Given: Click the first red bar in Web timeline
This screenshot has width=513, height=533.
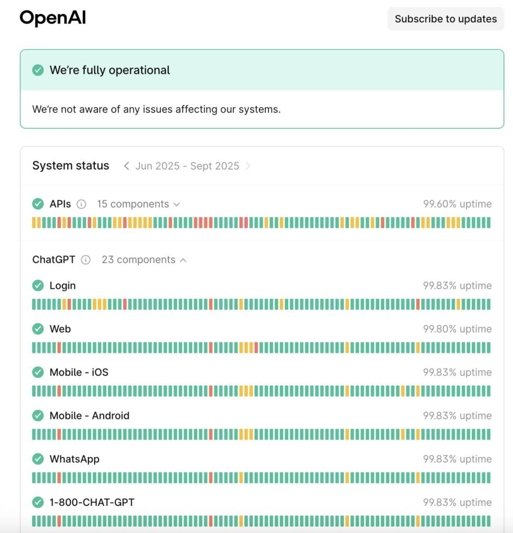Looking at the screenshot, I should click(59, 348).
